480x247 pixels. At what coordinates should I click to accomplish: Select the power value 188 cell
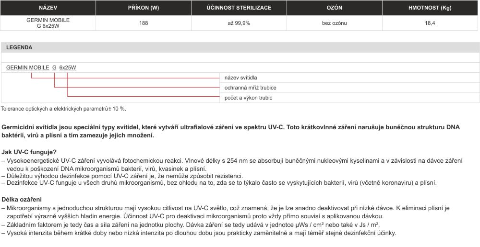click(144, 23)
